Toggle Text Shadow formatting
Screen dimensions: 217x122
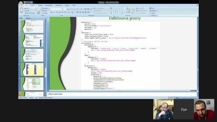[62, 13]
